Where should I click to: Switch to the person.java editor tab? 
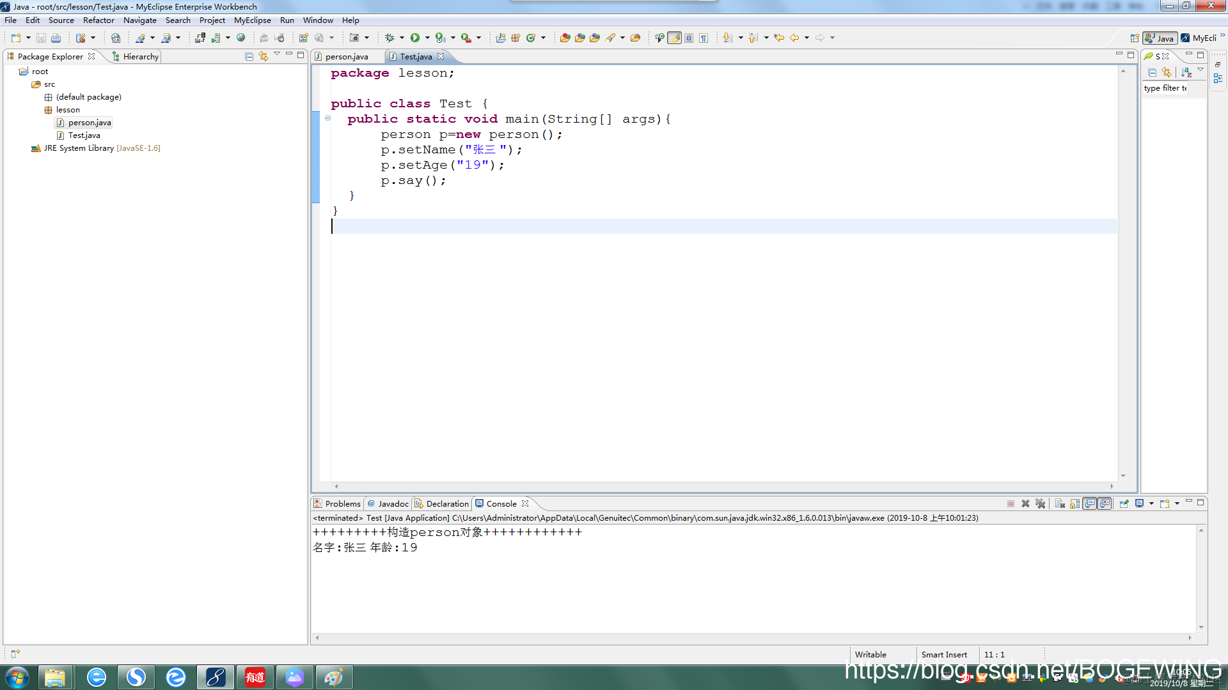[346, 57]
